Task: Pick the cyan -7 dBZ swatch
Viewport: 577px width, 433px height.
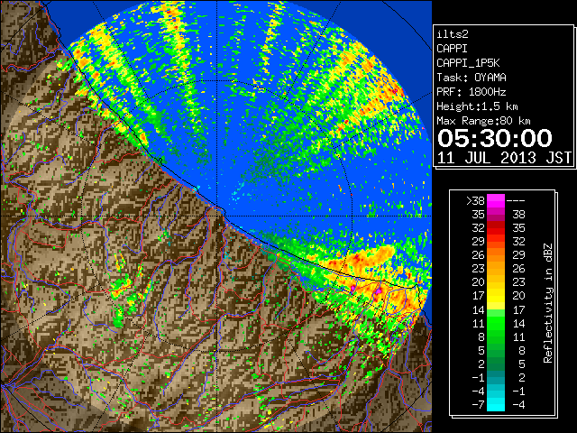Action: 496,405
